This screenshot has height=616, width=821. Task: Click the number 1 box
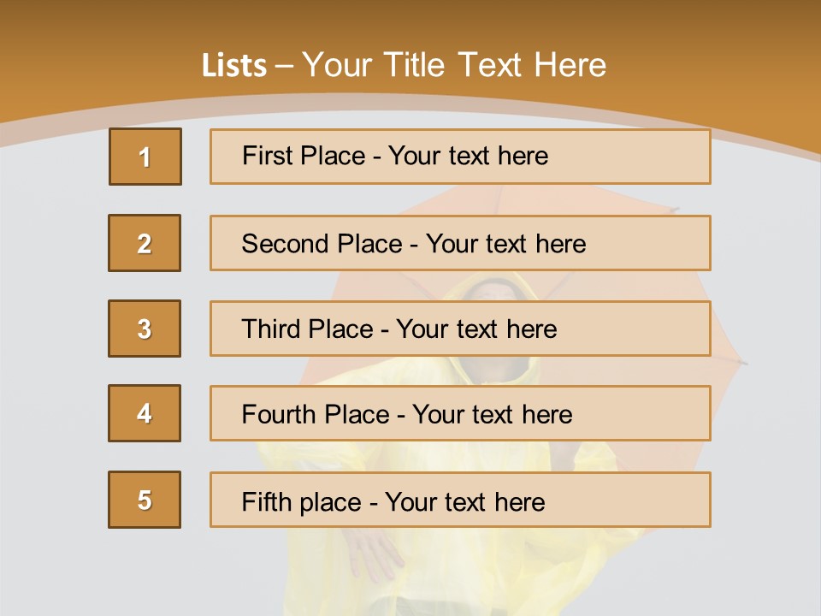point(145,157)
